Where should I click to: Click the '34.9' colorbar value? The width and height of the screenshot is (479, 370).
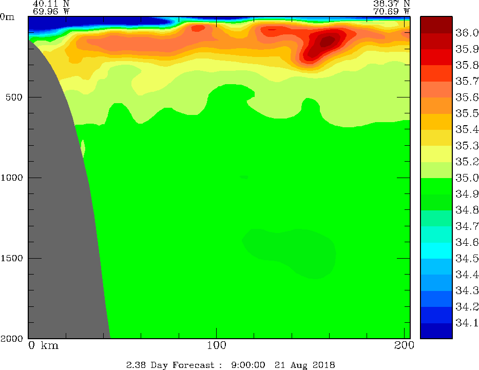click(x=467, y=194)
